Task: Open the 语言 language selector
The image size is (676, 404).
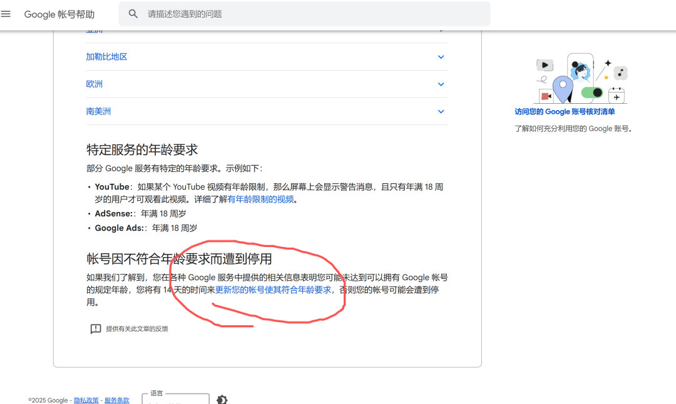Action: click(x=175, y=400)
